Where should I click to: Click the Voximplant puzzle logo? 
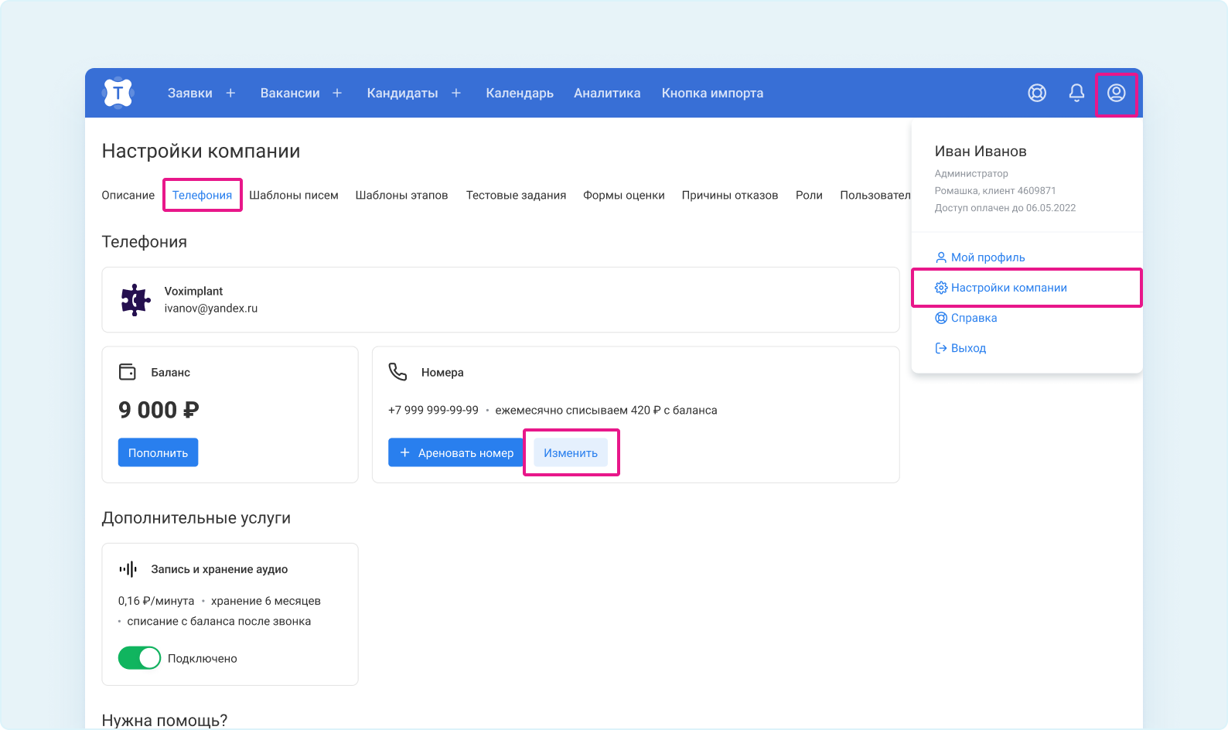[x=135, y=300]
